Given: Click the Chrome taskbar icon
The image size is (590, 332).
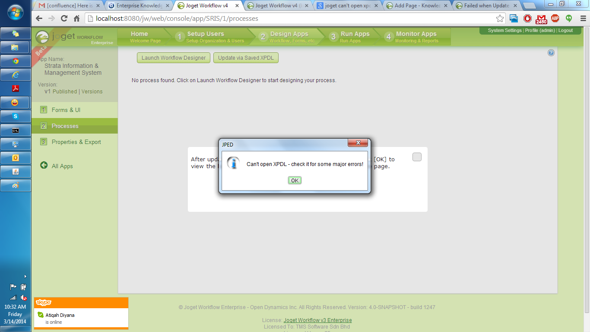Looking at the screenshot, I should pyautogui.click(x=16, y=61).
